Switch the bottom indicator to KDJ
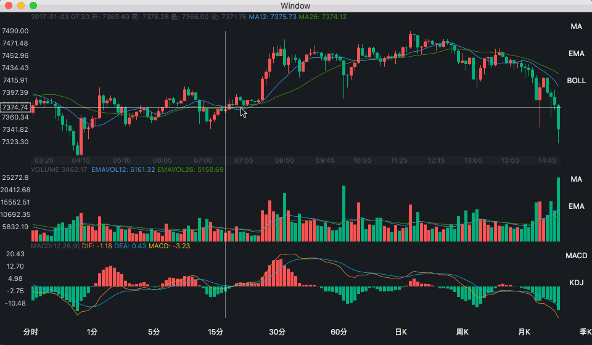The height and width of the screenshot is (345, 592). [576, 283]
